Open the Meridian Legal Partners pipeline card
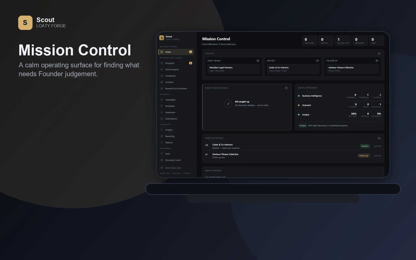This screenshot has width=416, height=260. (x=234, y=69)
